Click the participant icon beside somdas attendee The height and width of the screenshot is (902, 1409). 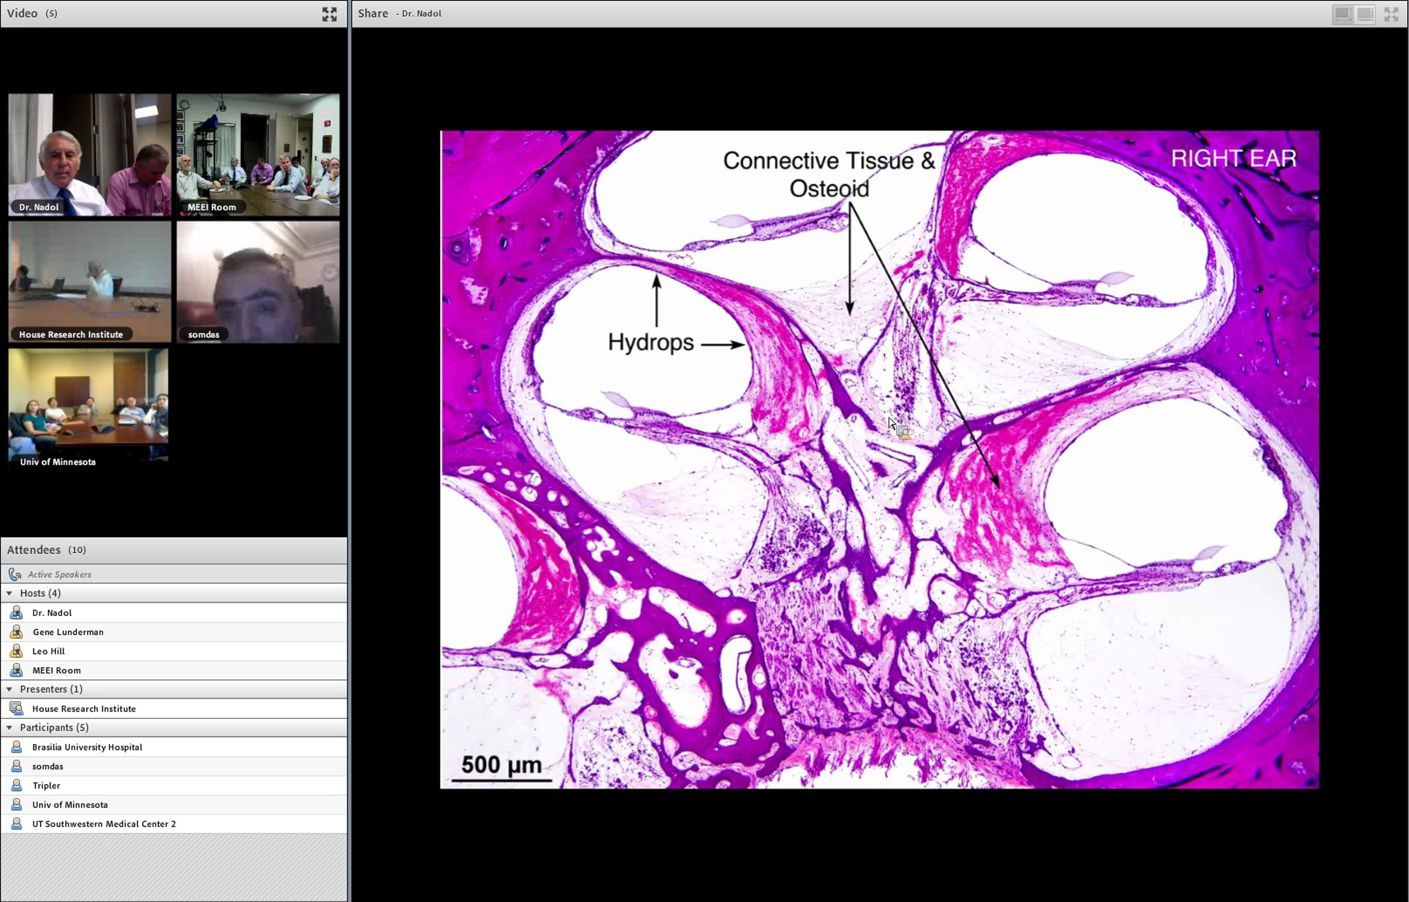click(x=16, y=766)
